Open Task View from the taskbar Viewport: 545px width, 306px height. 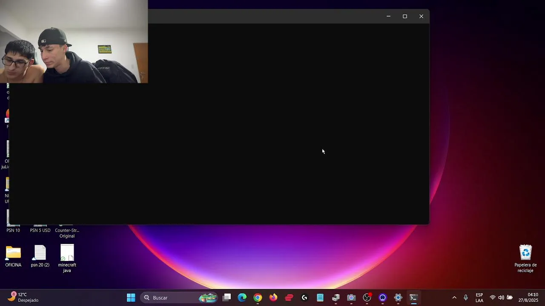pyautogui.click(x=227, y=297)
